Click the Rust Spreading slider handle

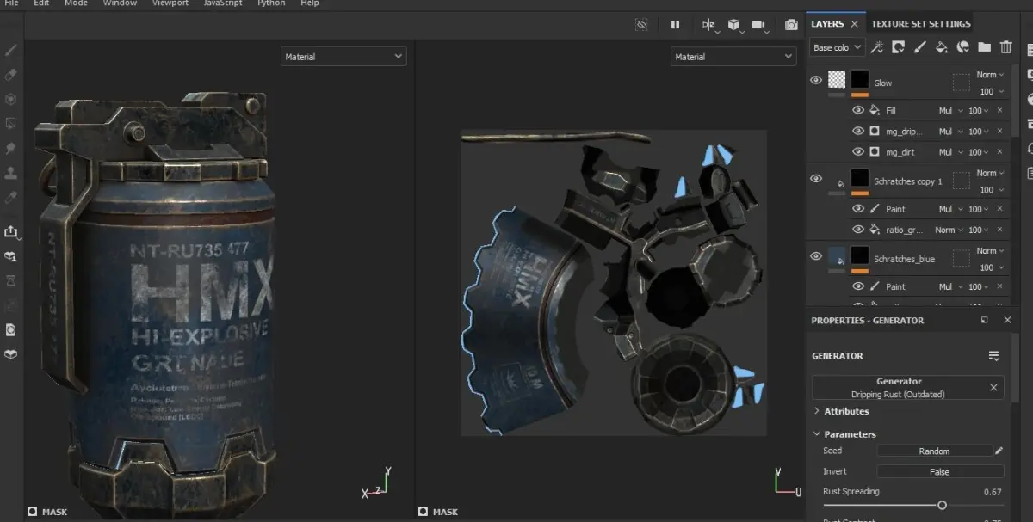(942, 506)
